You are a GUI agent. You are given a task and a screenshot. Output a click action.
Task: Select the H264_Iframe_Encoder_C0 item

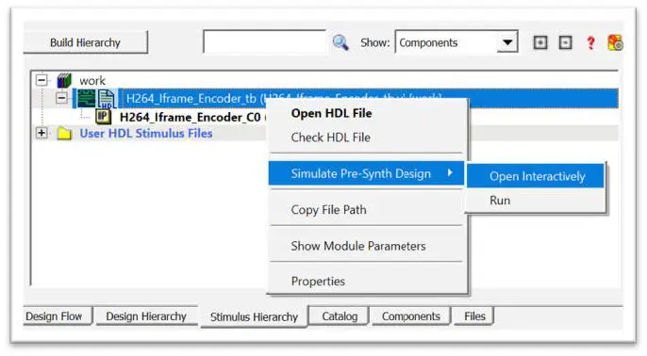pyautogui.click(x=191, y=118)
